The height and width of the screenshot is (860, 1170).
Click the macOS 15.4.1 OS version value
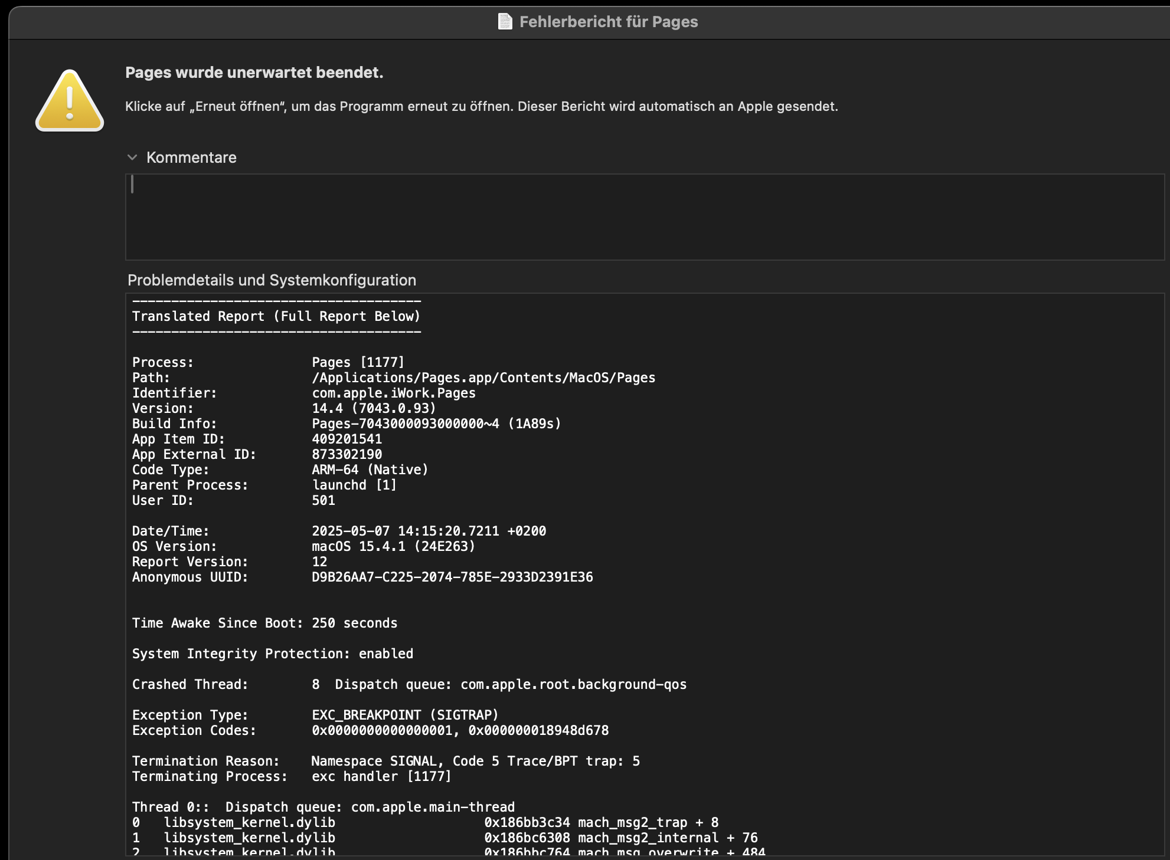393,546
